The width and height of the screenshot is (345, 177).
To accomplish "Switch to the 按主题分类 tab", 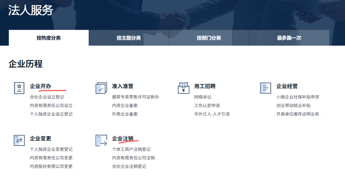I will pyautogui.click(x=129, y=38).
